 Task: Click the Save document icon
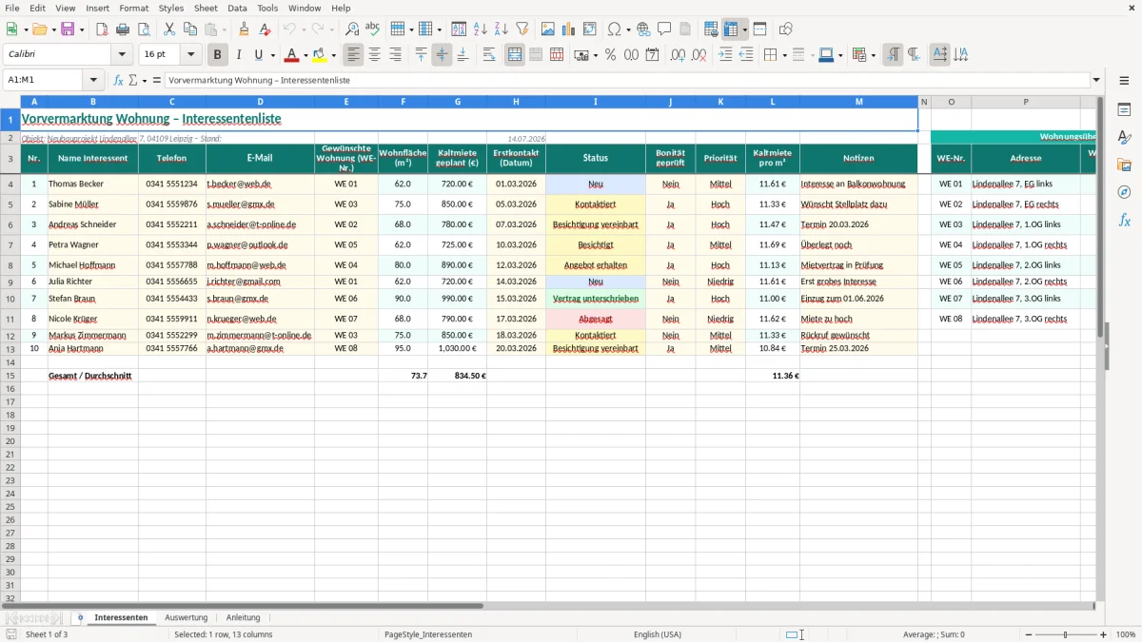point(68,29)
